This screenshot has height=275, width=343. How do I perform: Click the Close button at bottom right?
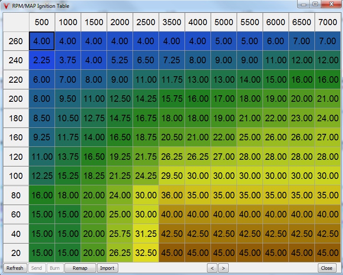327,268
